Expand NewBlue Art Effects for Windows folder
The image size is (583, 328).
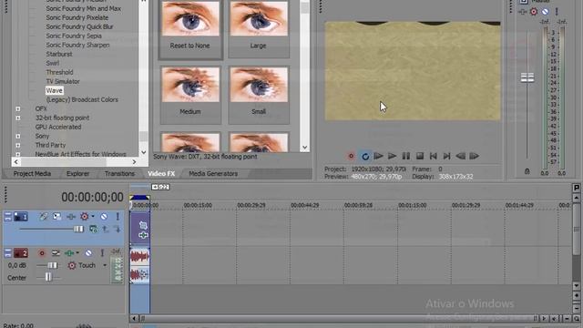(18, 154)
